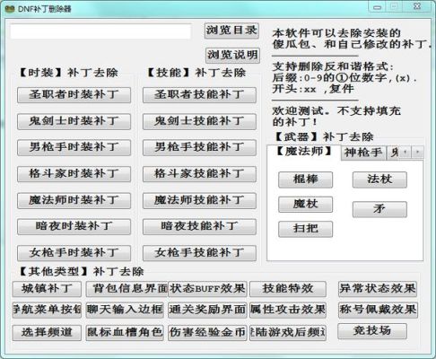Remove 圣职者时装补丁
The width and height of the screenshot is (436, 359).
tap(74, 95)
